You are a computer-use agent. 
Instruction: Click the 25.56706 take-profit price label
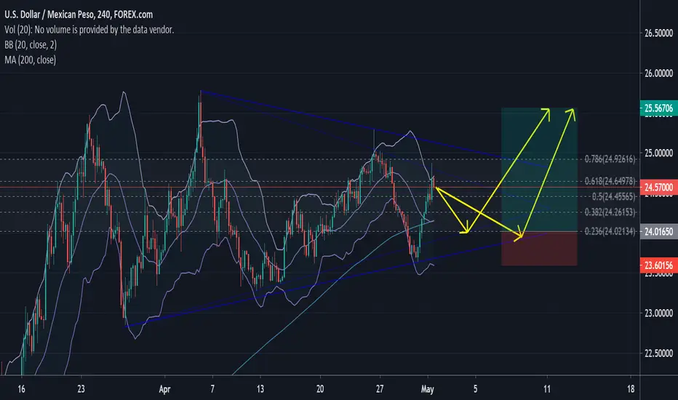tap(658, 108)
